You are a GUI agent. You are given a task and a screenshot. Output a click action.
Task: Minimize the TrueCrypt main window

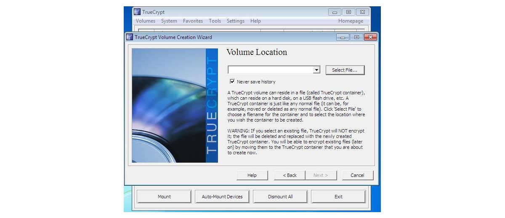335,12
